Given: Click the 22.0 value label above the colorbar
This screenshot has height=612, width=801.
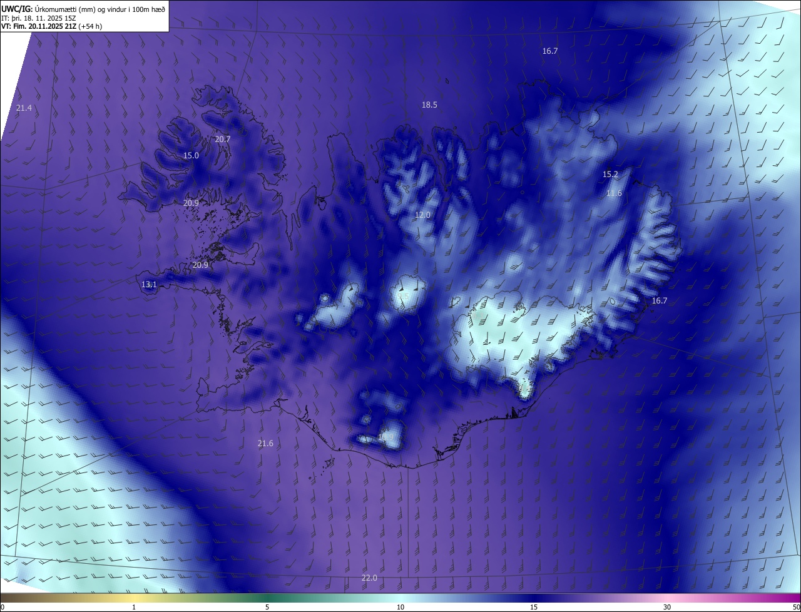Looking at the screenshot, I should (x=369, y=578).
